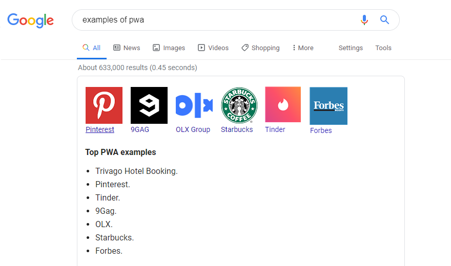Select the Forbes logo image
Image resolution: width=451 pixels, height=266 pixels.
(x=329, y=106)
